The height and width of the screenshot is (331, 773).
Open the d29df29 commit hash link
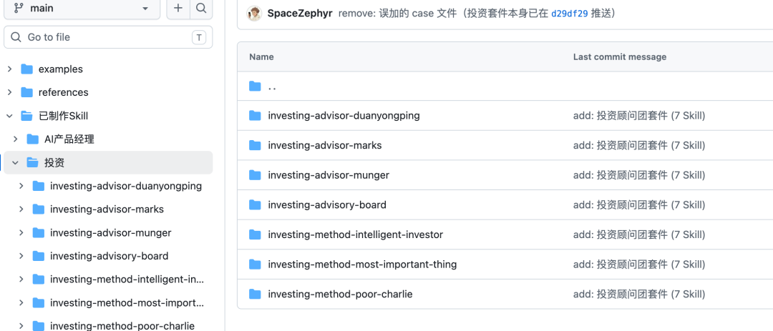(x=570, y=14)
